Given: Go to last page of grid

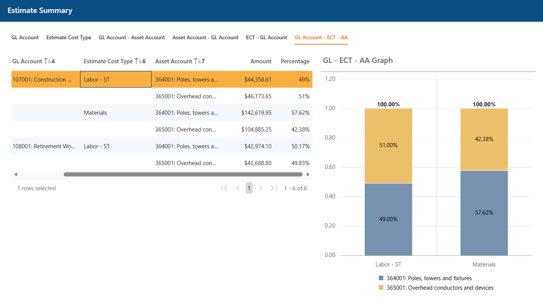Looking at the screenshot, I should coord(274,188).
